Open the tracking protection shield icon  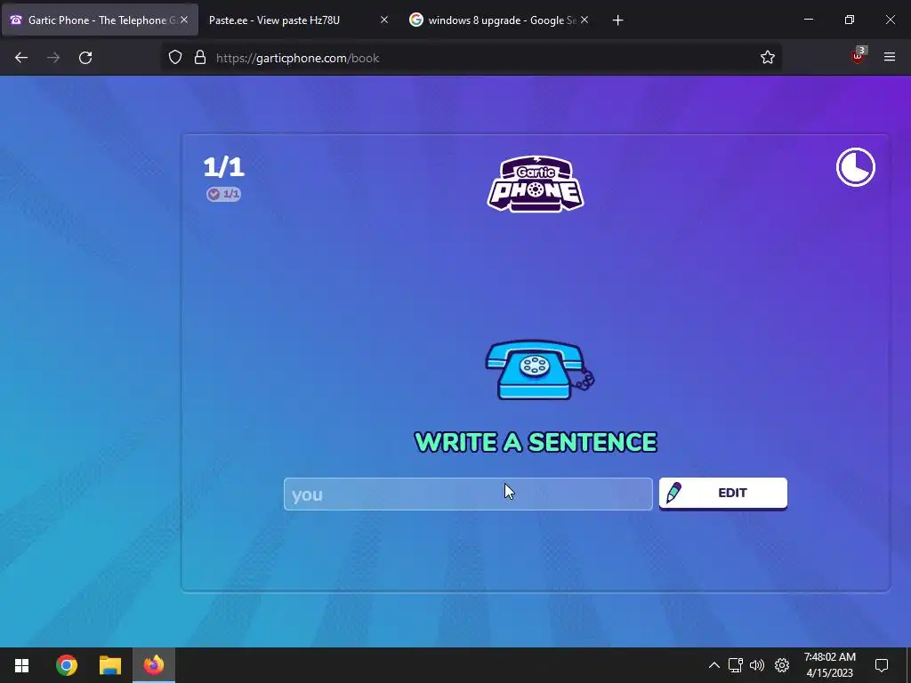[175, 58]
